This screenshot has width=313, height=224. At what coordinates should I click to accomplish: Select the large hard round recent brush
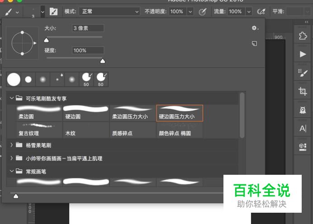click(x=14, y=79)
